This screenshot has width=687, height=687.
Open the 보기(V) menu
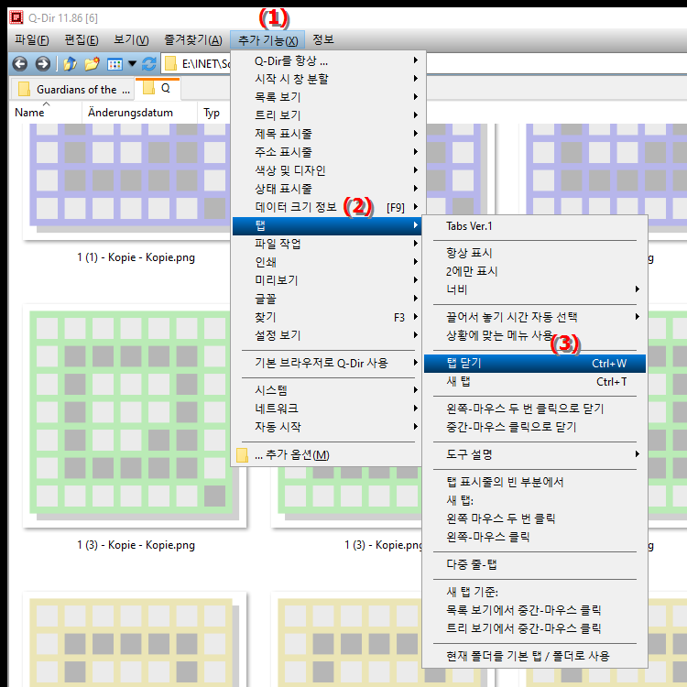(131, 40)
